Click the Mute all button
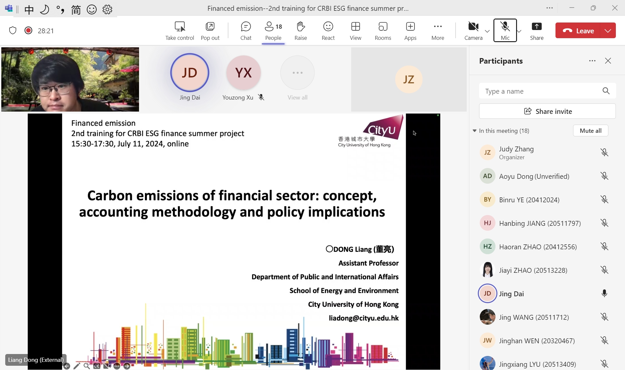 click(x=590, y=131)
